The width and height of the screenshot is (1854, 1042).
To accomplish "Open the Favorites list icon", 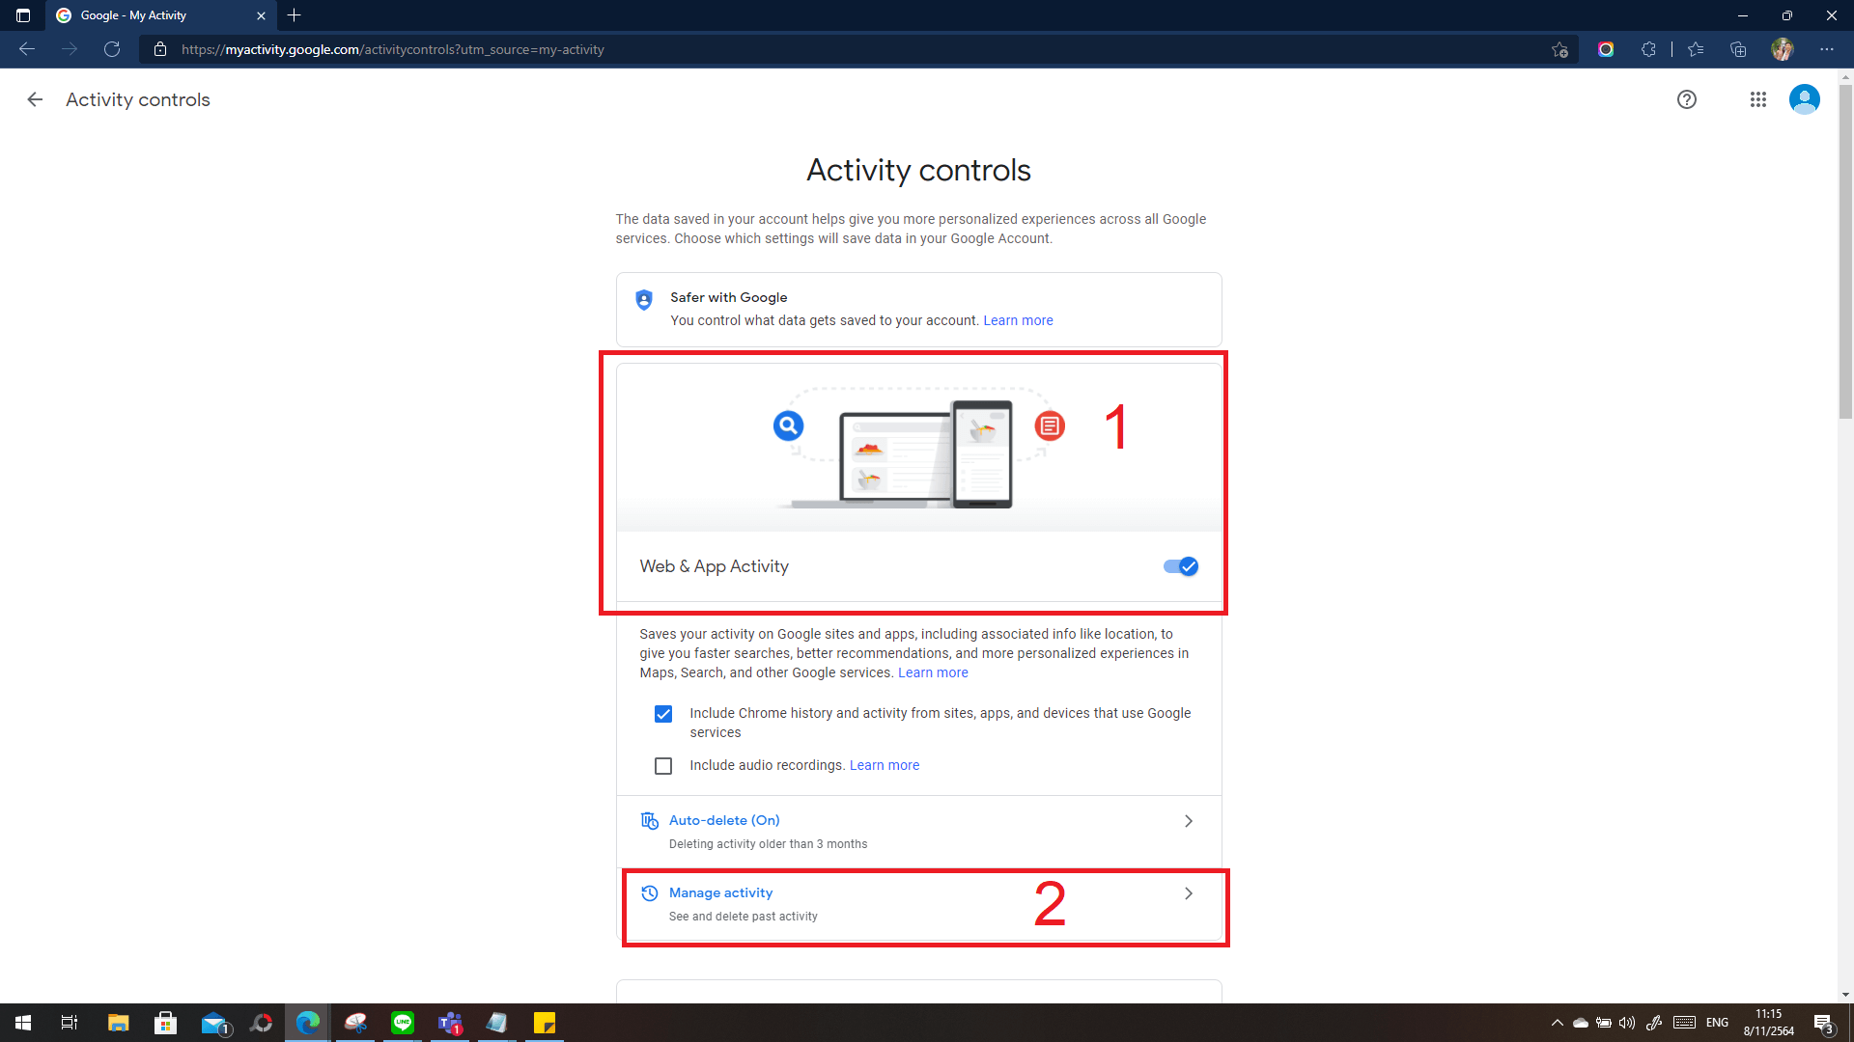I will pos(1696,49).
